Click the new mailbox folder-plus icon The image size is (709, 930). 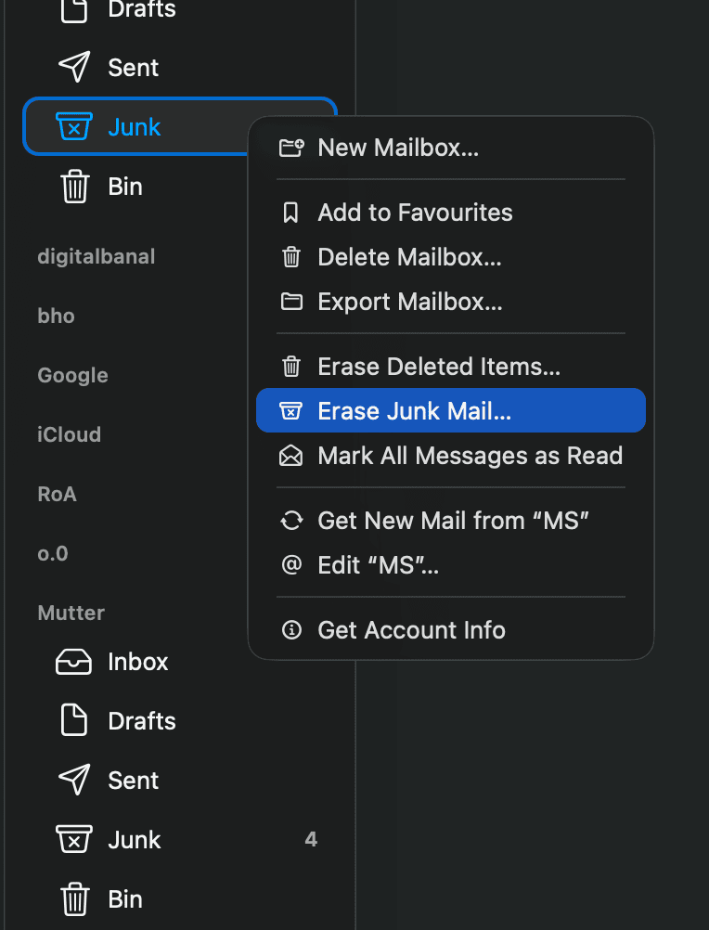(291, 147)
